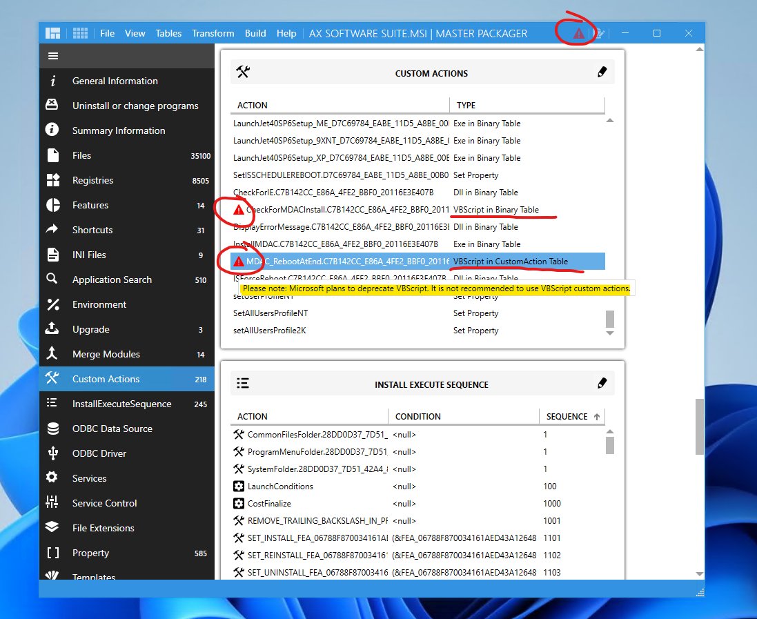The width and height of the screenshot is (757, 619).
Task: Select the LaunchConditions sequence row
Action: (x=417, y=487)
